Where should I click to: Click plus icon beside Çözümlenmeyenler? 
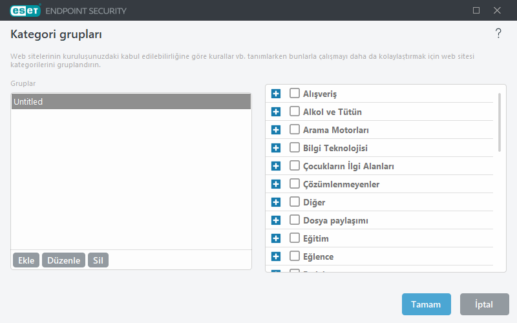276,184
